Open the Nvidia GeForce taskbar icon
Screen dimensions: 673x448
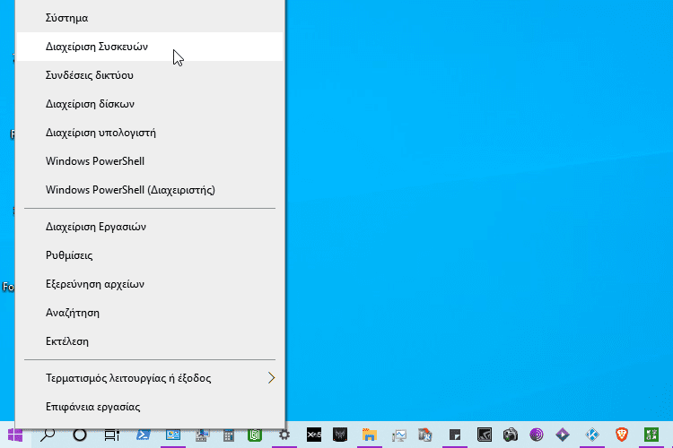coord(485,435)
